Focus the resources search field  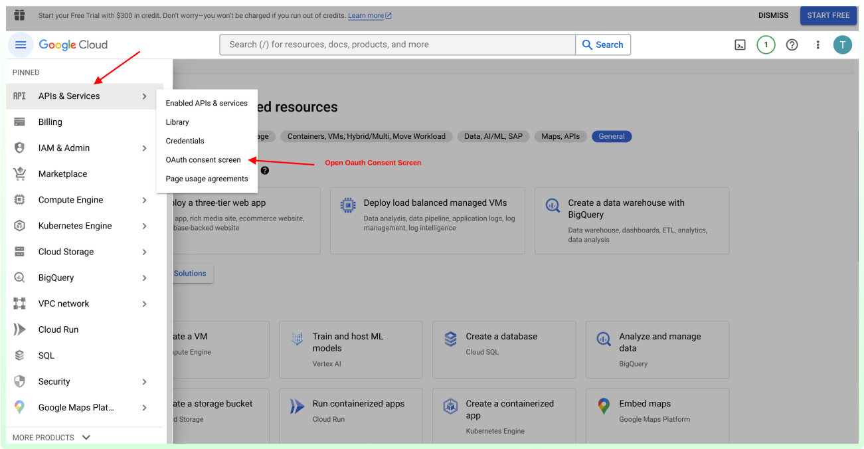pyautogui.click(x=397, y=45)
